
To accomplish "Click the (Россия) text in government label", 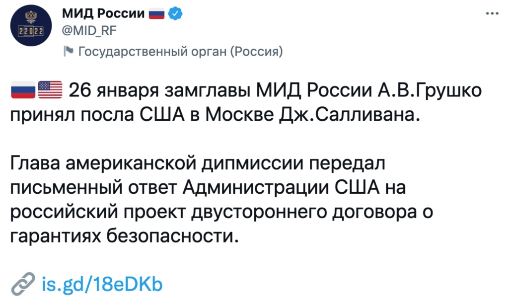I will coord(257,51).
